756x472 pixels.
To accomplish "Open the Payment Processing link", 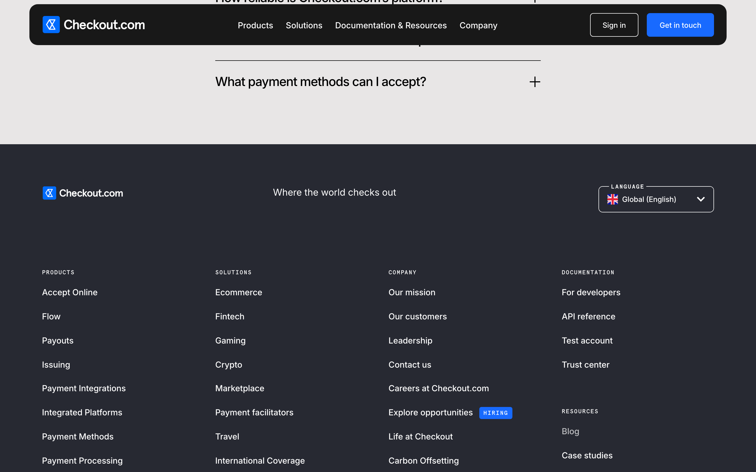I will click(82, 460).
